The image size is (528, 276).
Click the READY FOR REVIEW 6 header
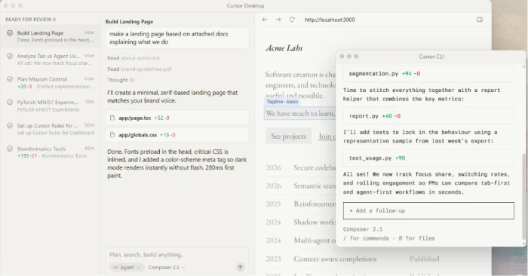[x=30, y=19]
